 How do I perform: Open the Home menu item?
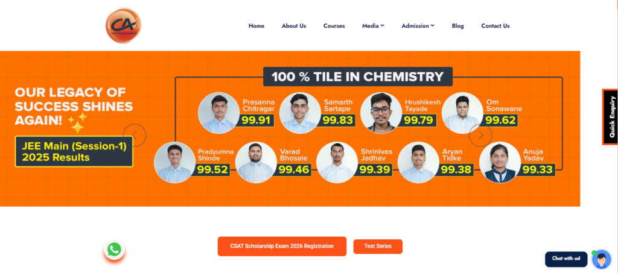(256, 25)
